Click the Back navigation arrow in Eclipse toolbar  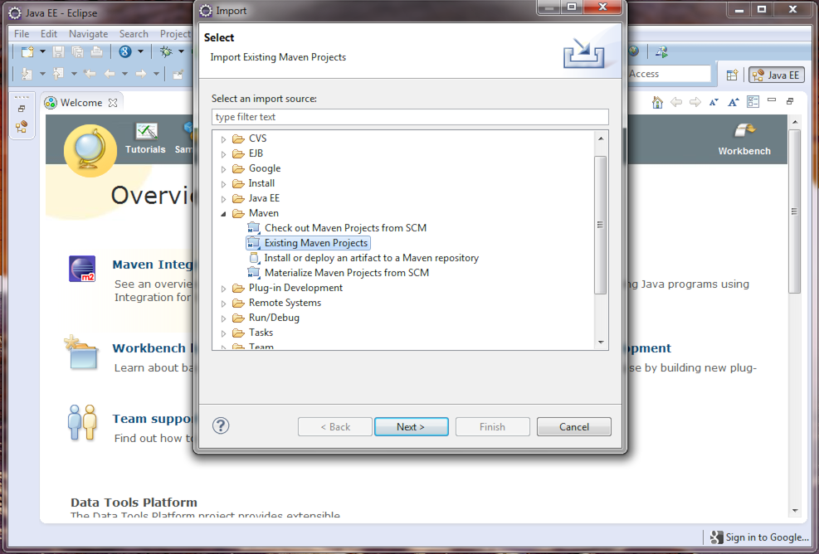pyautogui.click(x=110, y=74)
